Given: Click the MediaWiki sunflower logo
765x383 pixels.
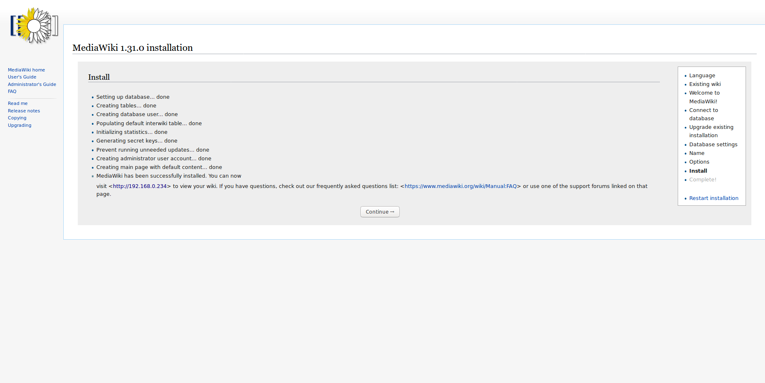Looking at the screenshot, I should [x=34, y=26].
